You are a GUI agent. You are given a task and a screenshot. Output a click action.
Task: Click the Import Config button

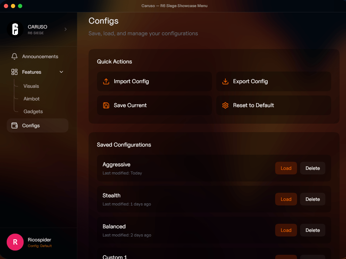[x=154, y=81]
